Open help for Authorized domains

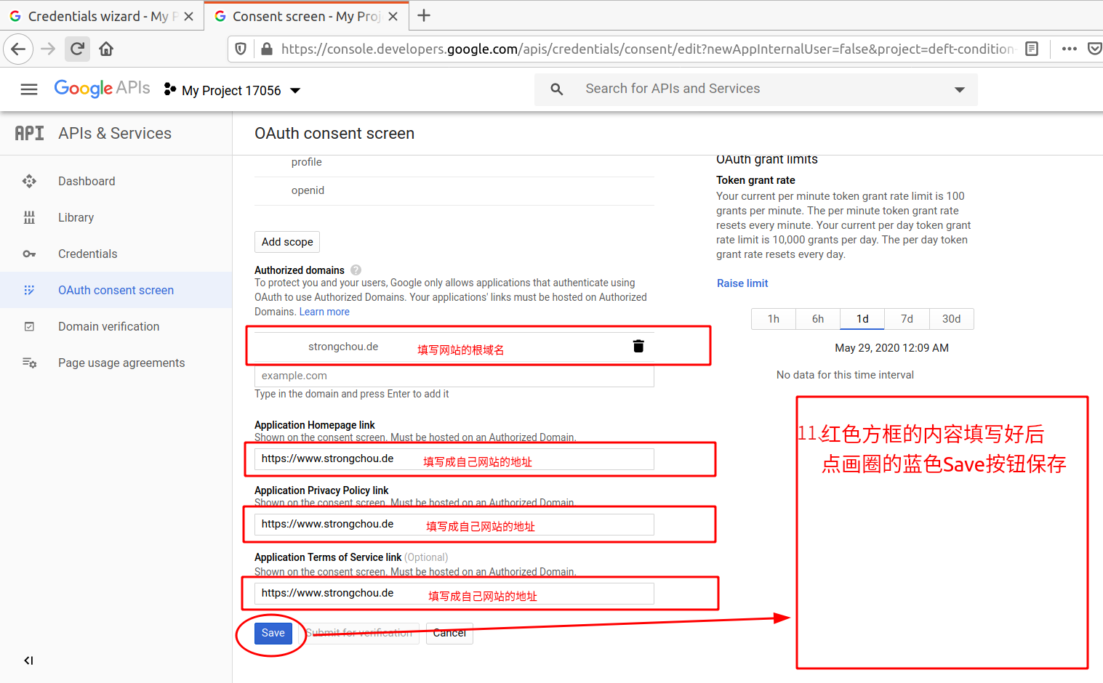[356, 270]
